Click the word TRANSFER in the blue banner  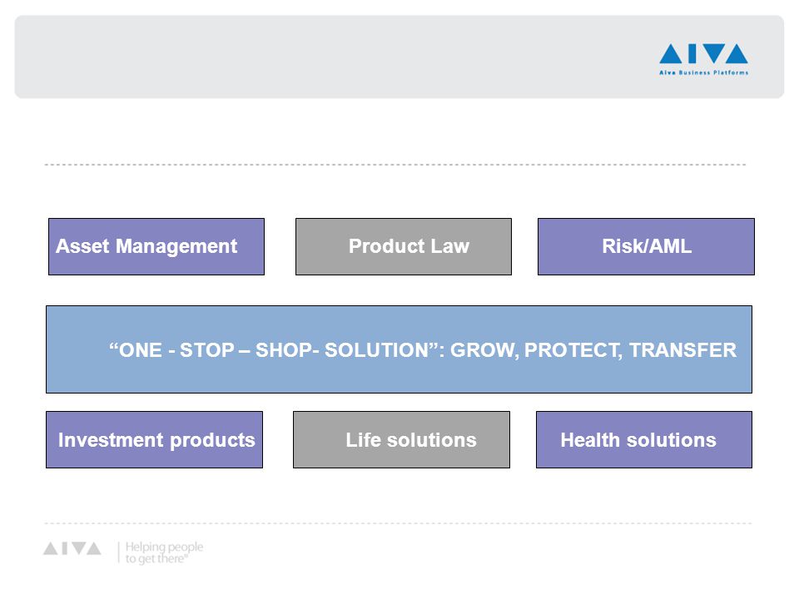click(682, 350)
